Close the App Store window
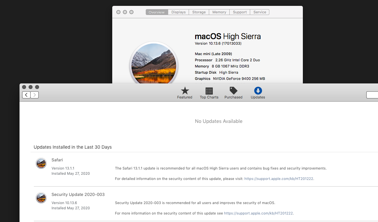378x222 pixels. coord(24,87)
